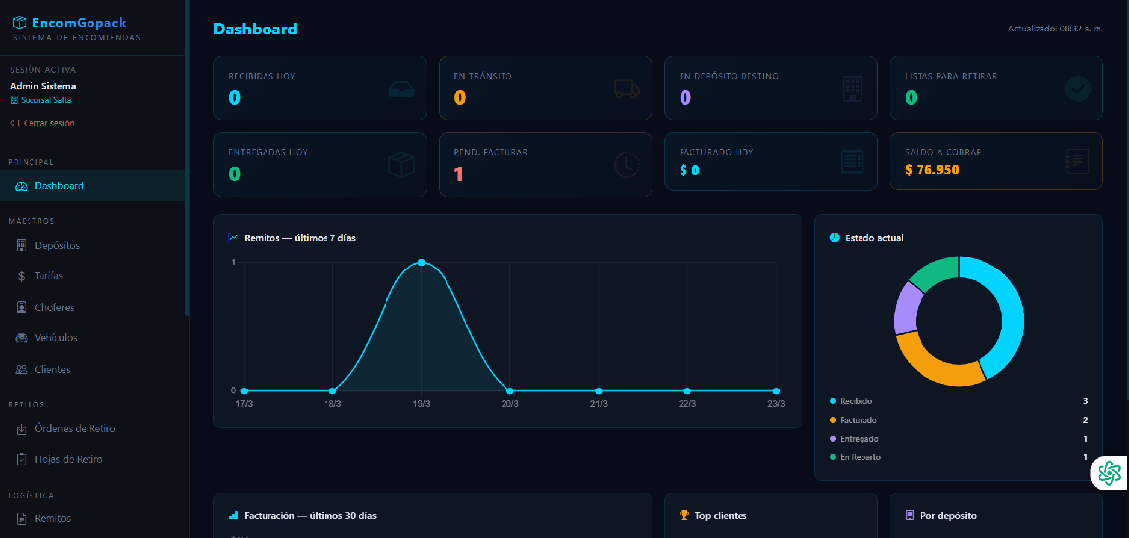Viewport: 1129px width, 538px height.
Task: Click the Clientes people icon
Action: (22, 370)
